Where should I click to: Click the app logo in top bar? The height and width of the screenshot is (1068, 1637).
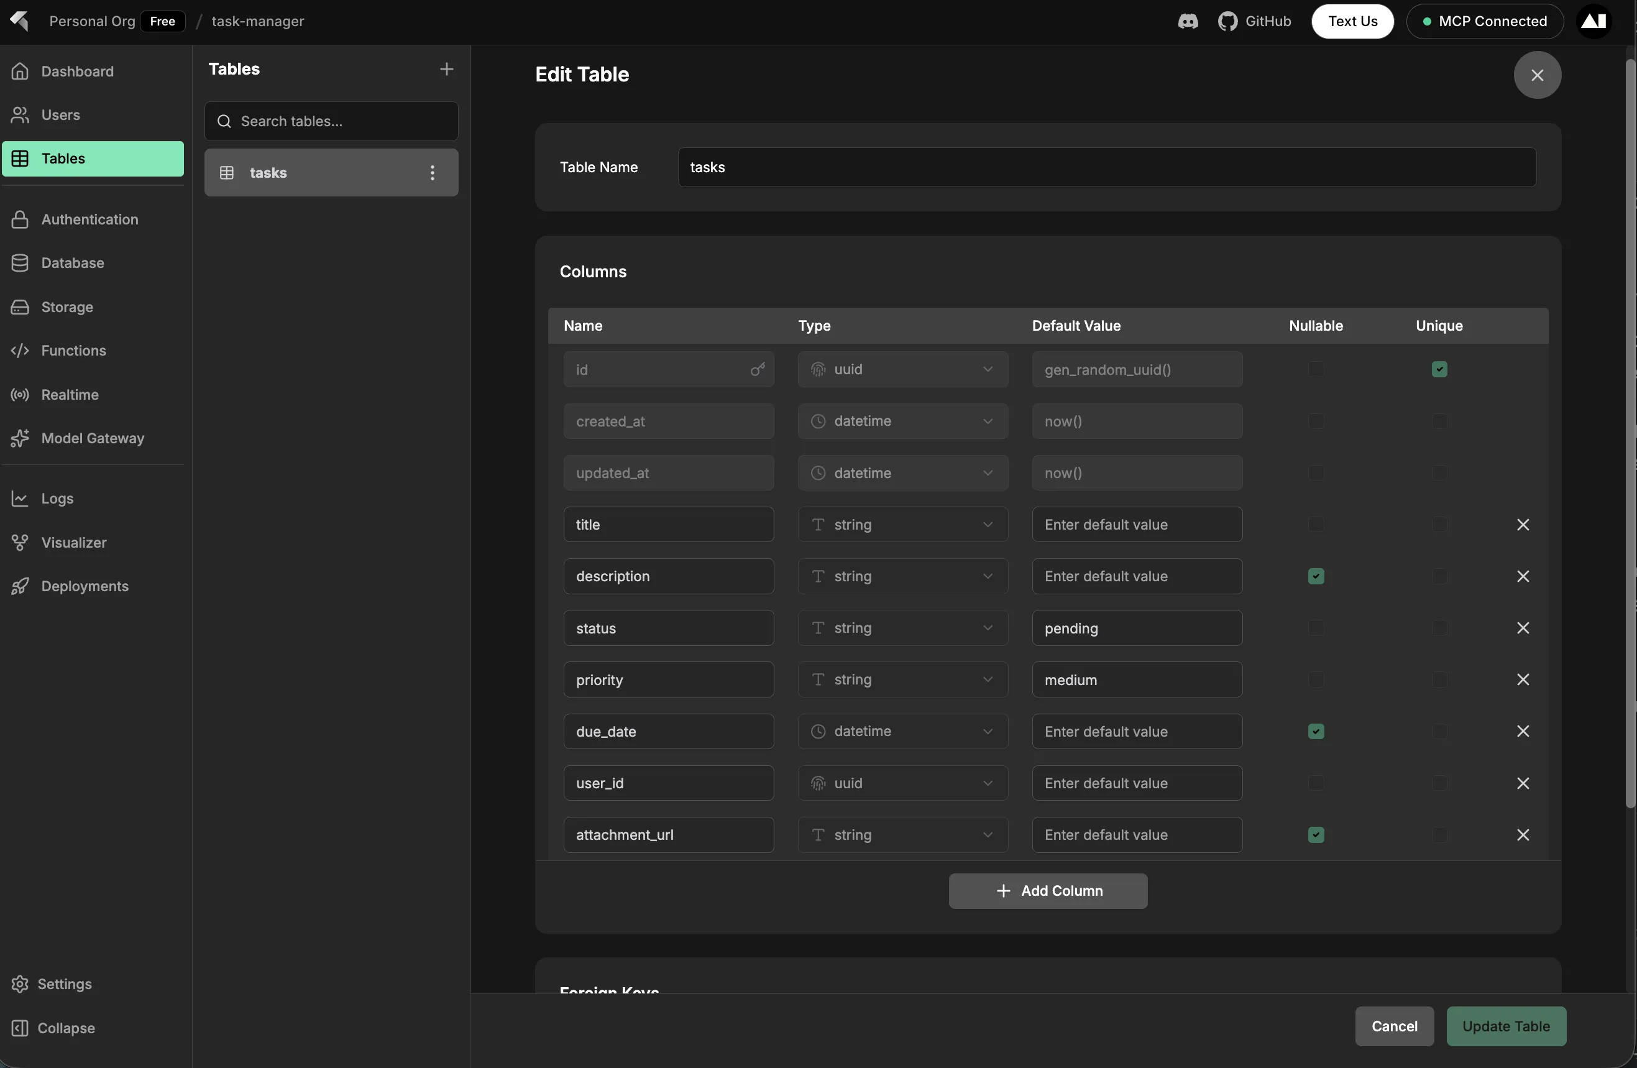click(19, 21)
